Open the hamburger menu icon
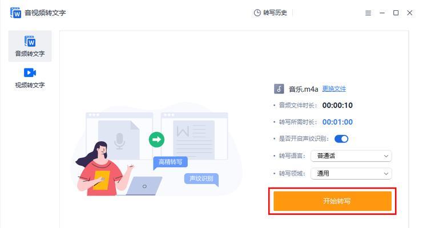 click(368, 13)
